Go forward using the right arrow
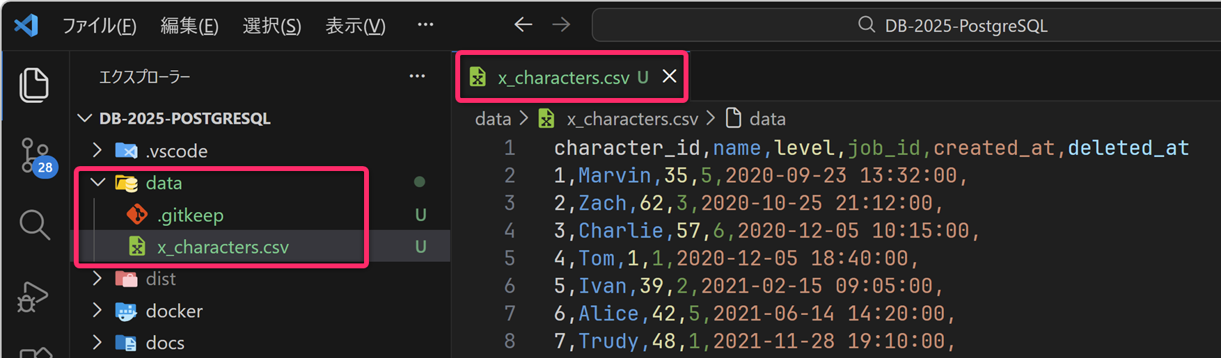This screenshot has height=358, width=1221. click(x=561, y=25)
